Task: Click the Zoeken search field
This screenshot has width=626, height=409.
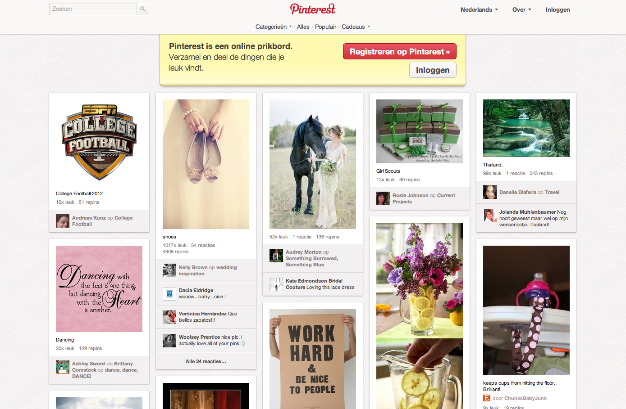Action: tap(93, 9)
